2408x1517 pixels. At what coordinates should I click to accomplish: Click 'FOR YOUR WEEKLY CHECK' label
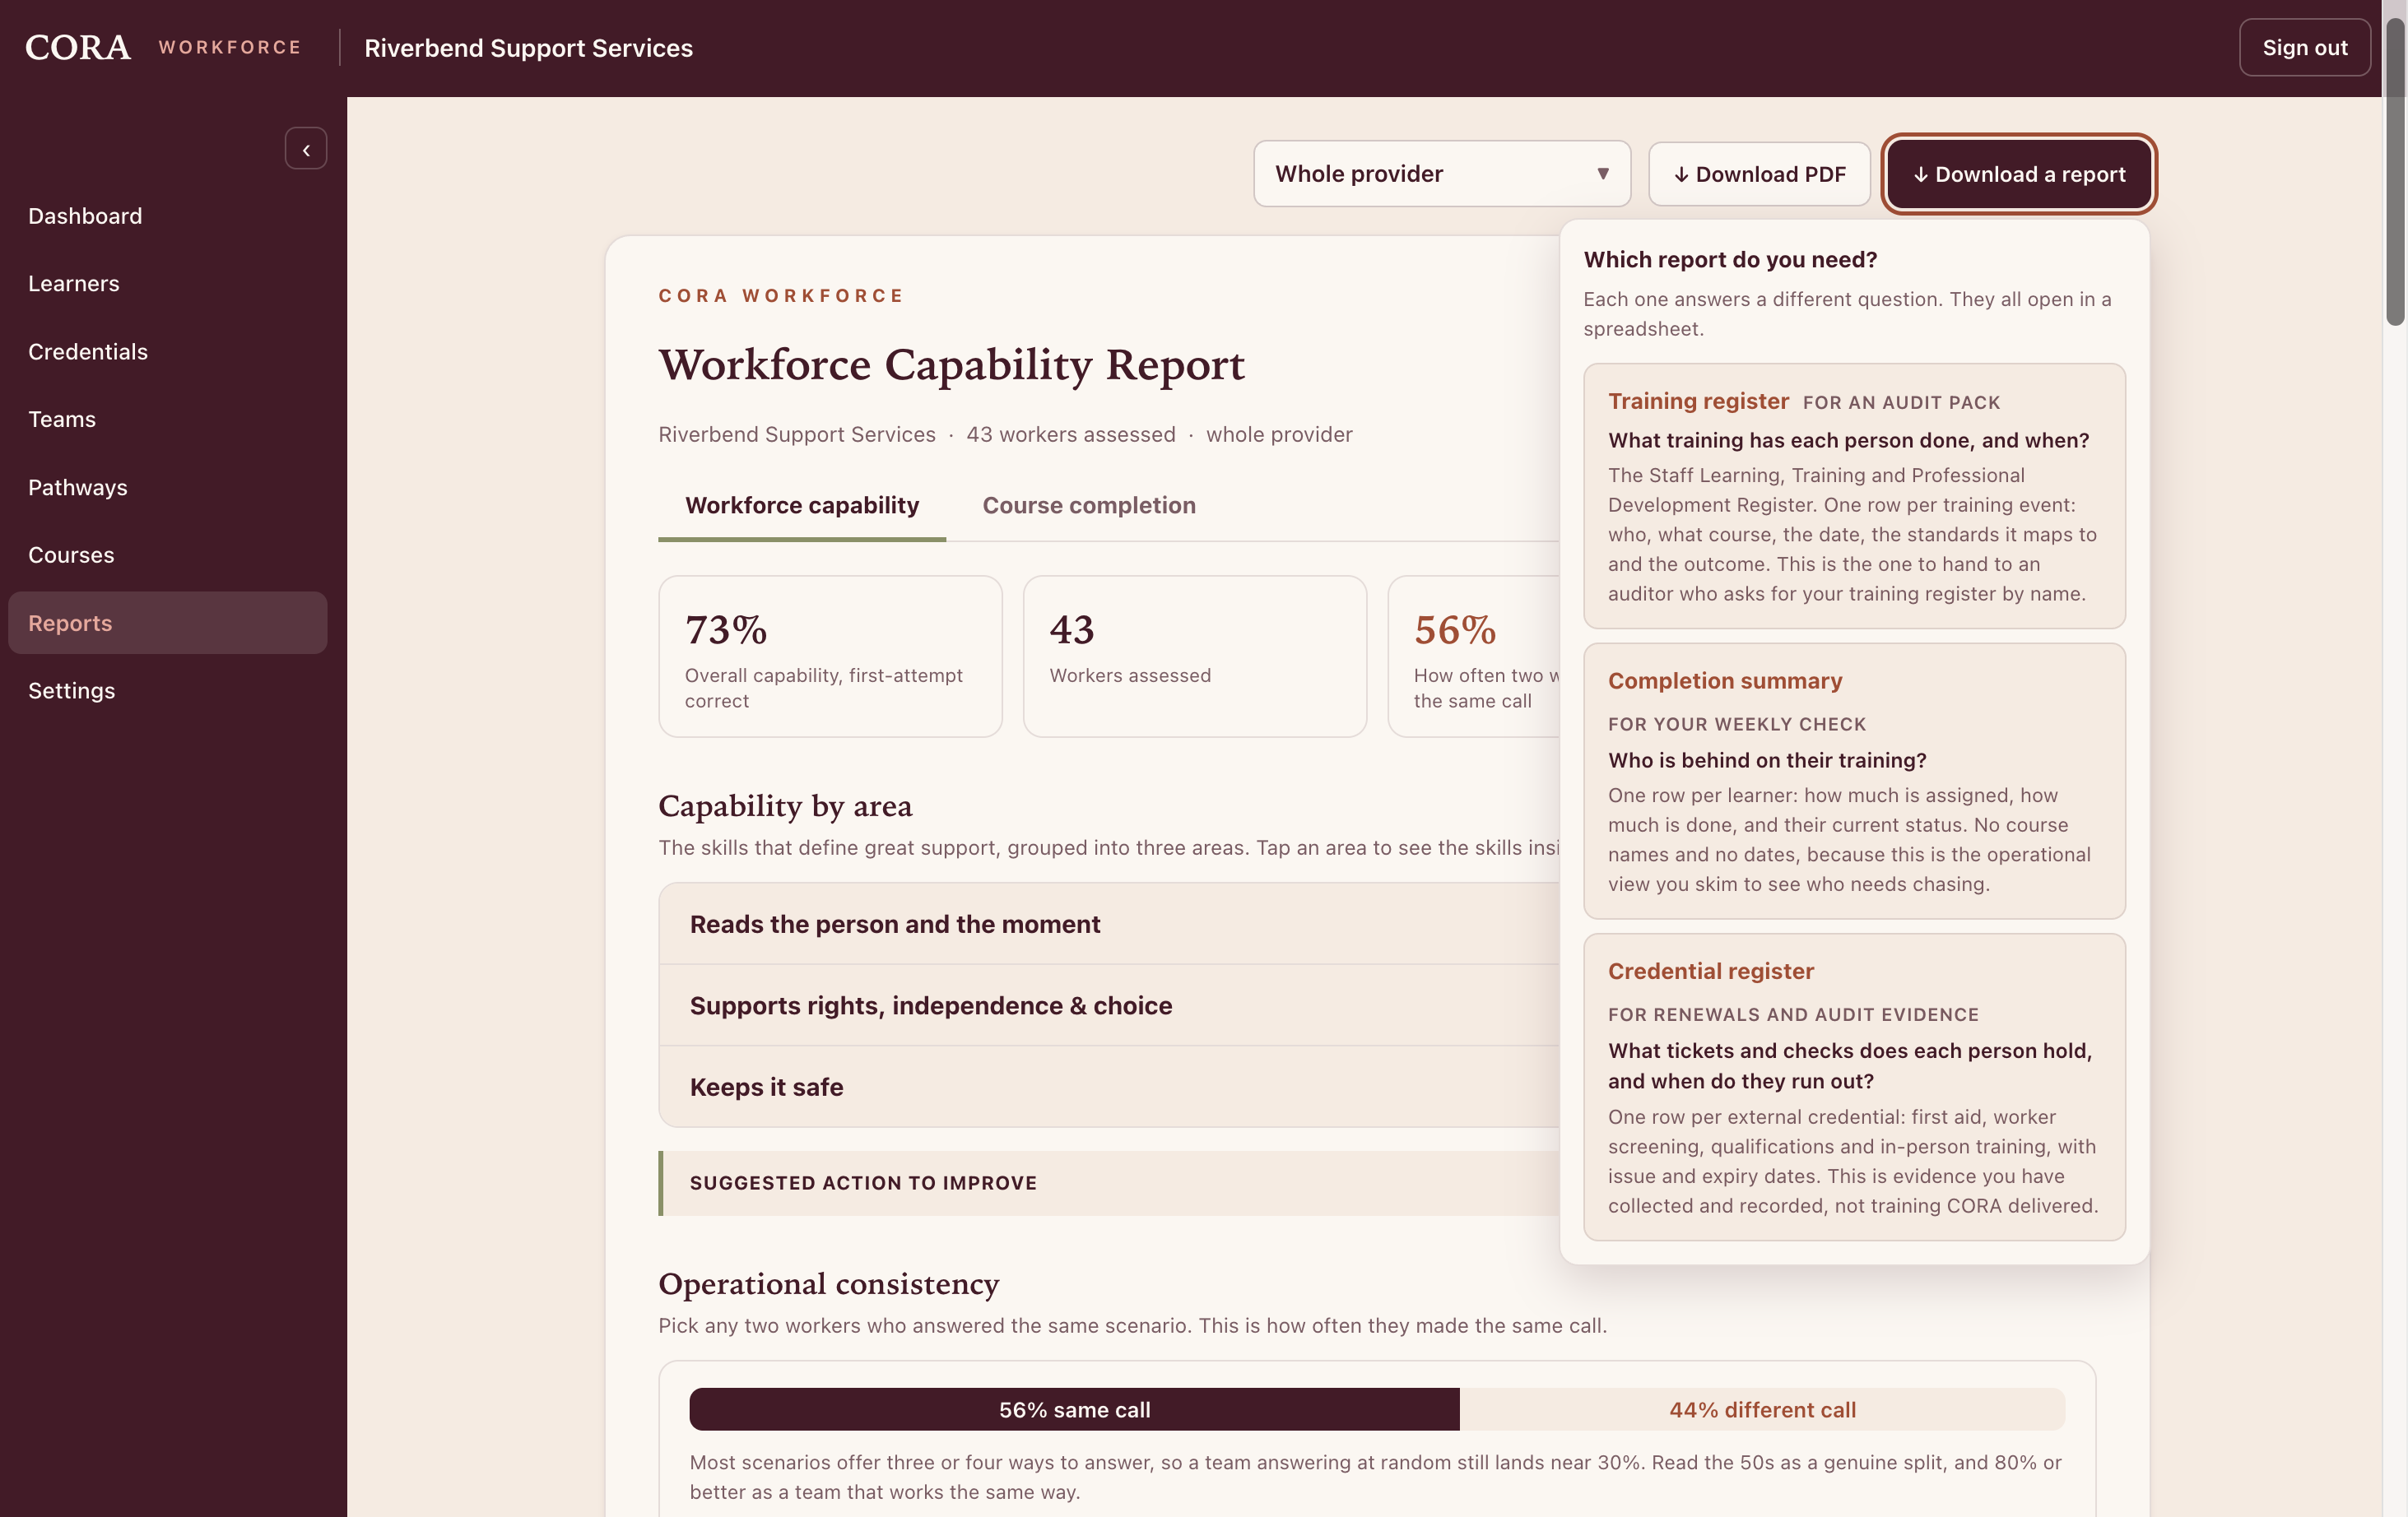point(1736,725)
